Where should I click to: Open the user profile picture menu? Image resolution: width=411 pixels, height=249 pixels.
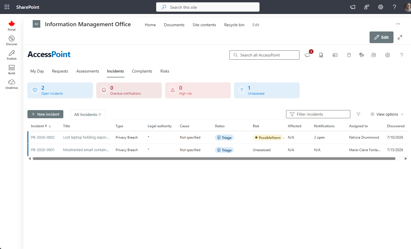coord(407,7)
